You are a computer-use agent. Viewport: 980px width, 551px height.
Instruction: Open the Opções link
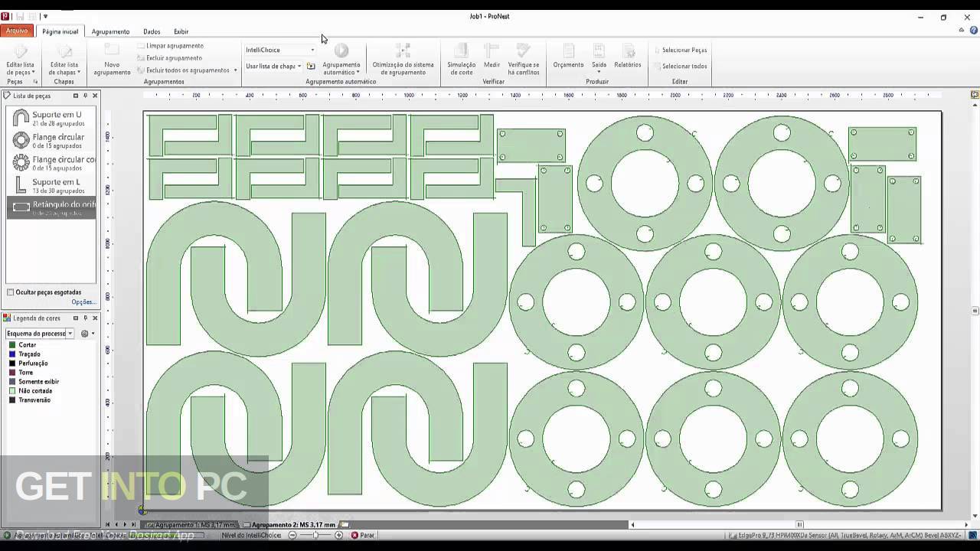pos(83,302)
